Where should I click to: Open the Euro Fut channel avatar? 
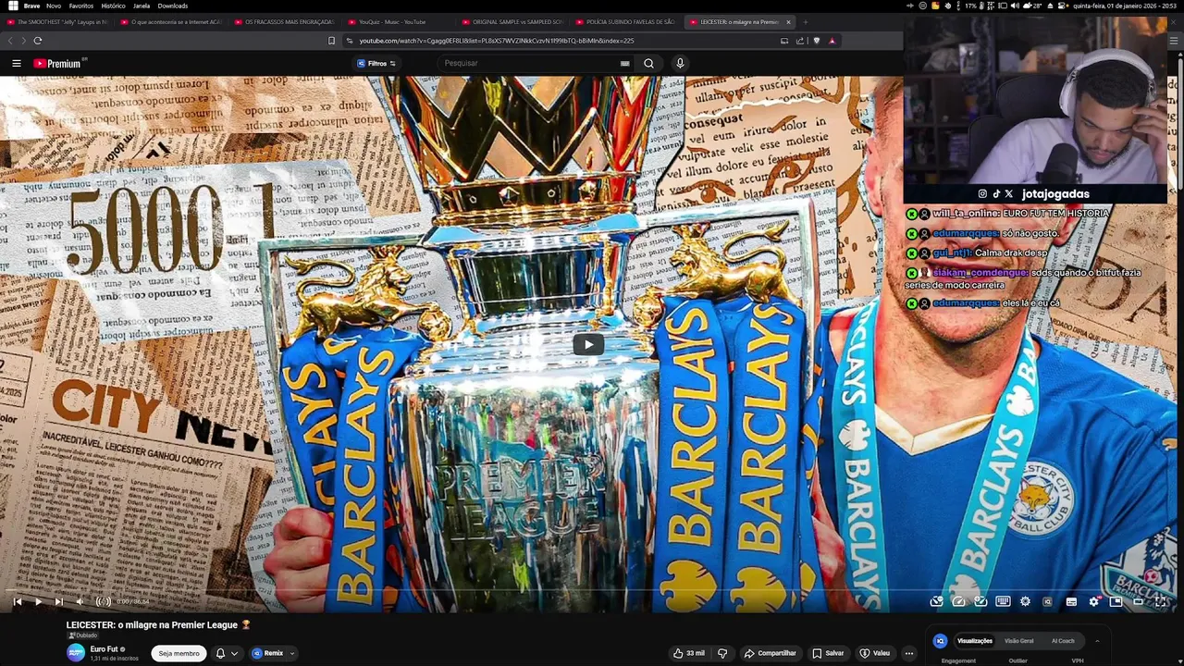pos(76,653)
